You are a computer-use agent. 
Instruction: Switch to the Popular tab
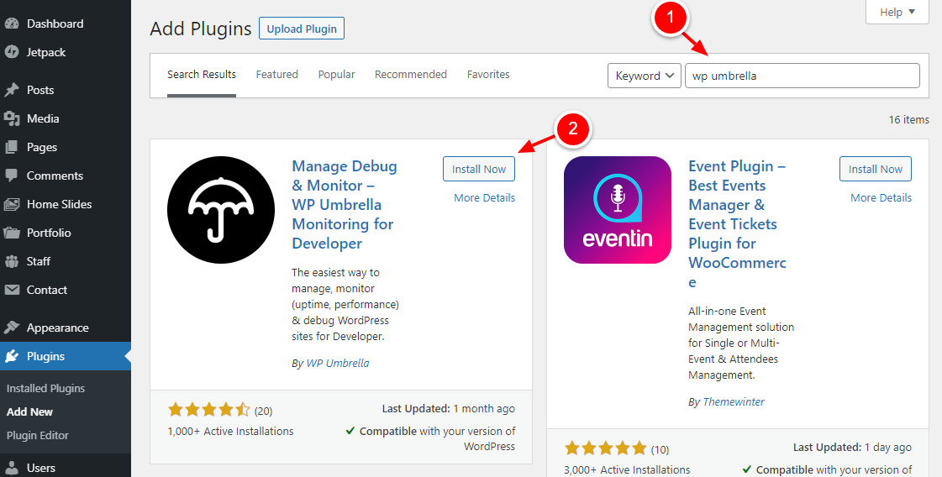point(336,75)
